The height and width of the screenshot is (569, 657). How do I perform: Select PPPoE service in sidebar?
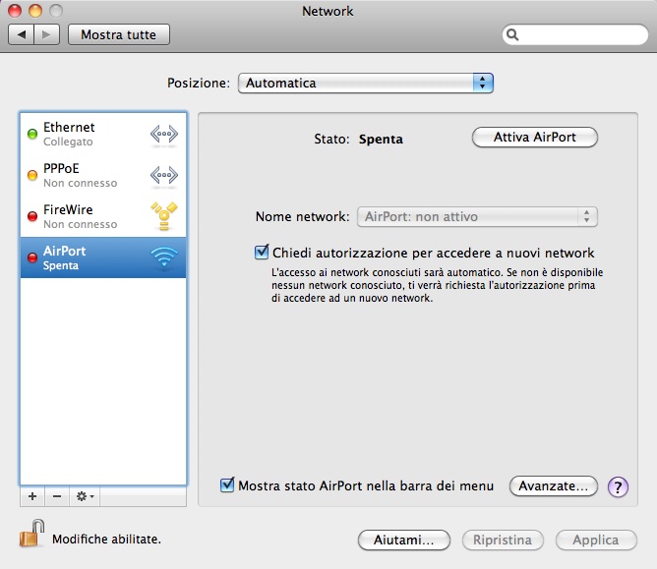[x=103, y=175]
